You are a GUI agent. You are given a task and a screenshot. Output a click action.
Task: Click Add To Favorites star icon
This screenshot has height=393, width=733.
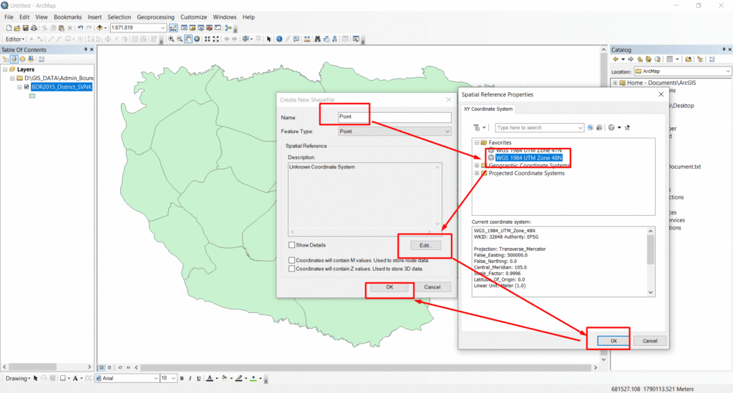click(x=627, y=127)
